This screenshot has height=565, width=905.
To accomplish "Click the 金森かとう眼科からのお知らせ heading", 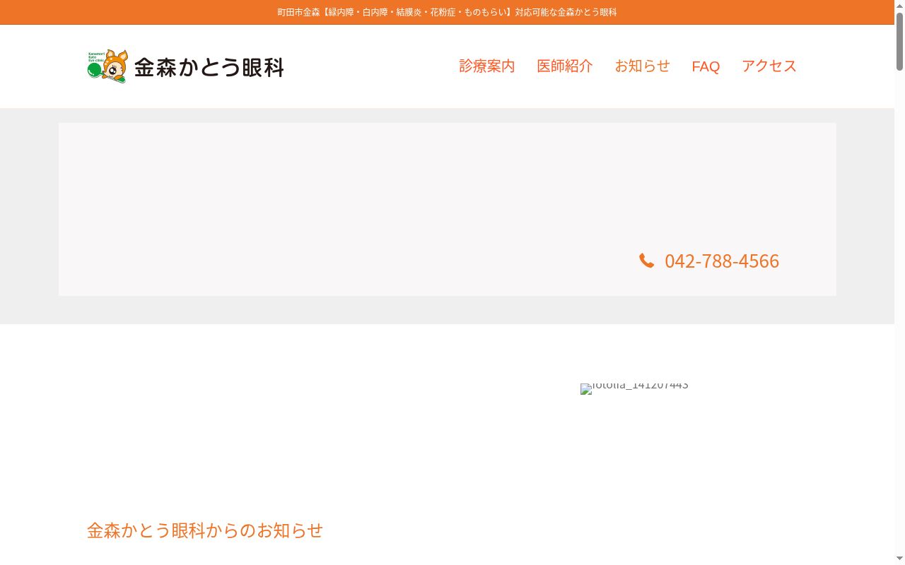I will click(x=205, y=530).
